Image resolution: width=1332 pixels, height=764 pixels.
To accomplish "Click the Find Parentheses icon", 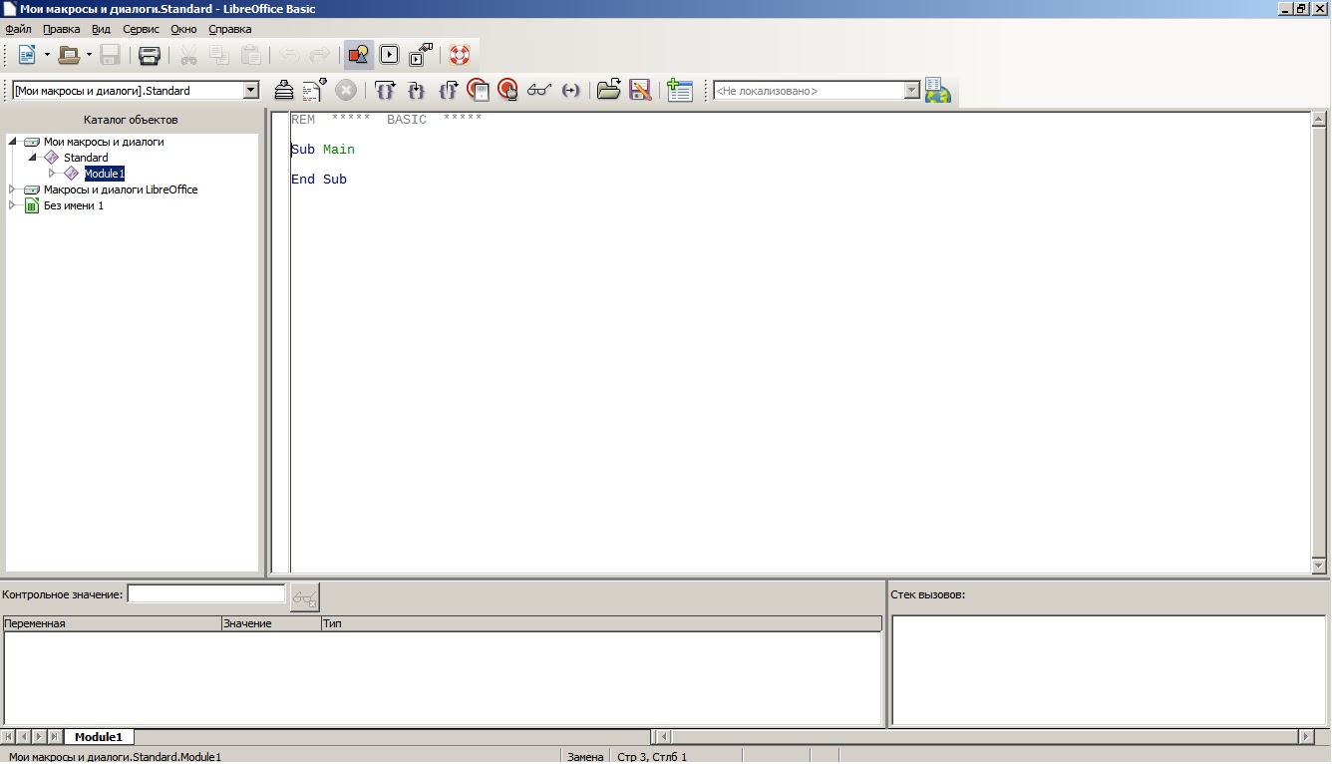I will pyautogui.click(x=571, y=90).
